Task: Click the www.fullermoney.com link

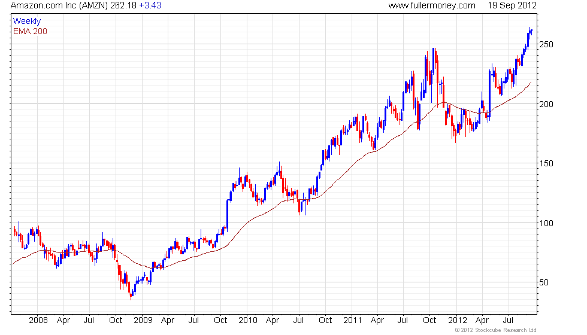Action: click(432, 5)
